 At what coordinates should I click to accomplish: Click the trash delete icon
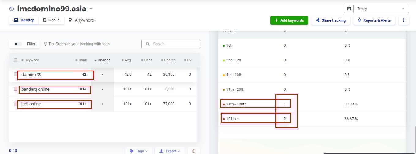[x=193, y=151]
